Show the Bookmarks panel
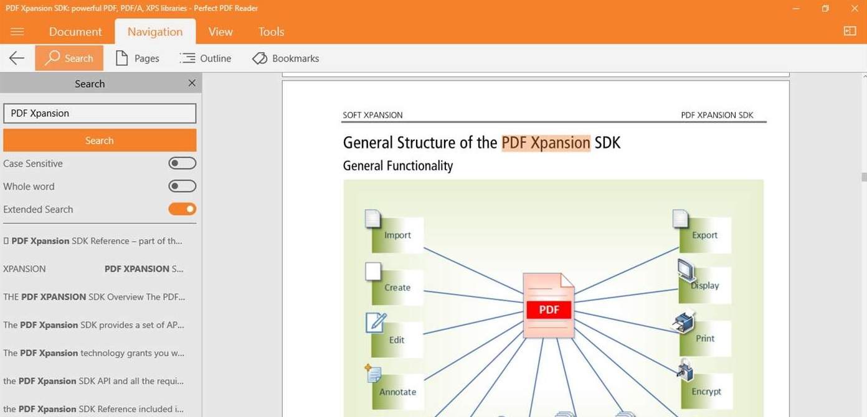The width and height of the screenshot is (867, 417). click(x=286, y=58)
